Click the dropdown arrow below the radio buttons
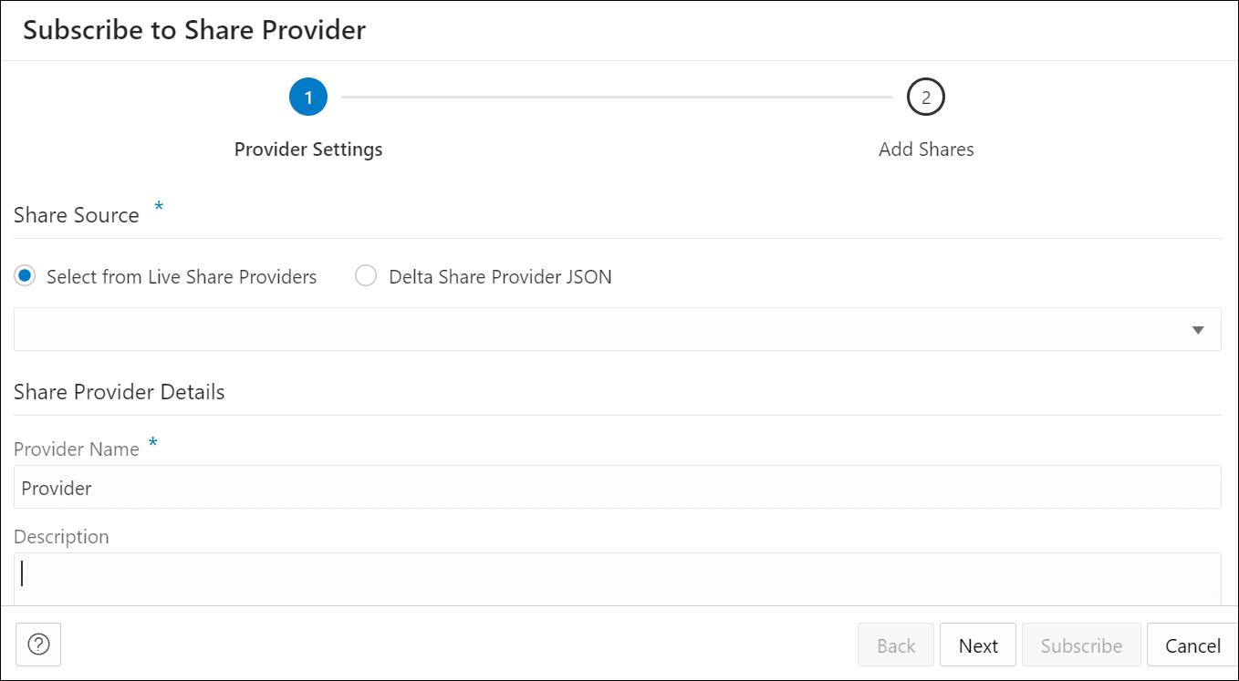 tap(1197, 329)
